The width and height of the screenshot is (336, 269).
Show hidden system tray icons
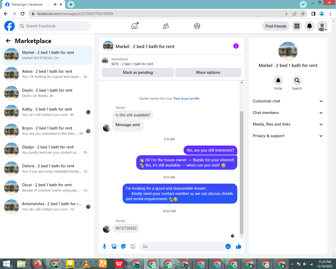click(x=292, y=264)
